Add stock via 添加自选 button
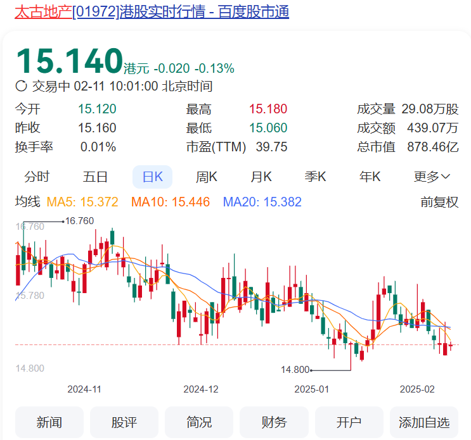Image resolution: width=471 pixels, height=440 pixels. click(424, 422)
